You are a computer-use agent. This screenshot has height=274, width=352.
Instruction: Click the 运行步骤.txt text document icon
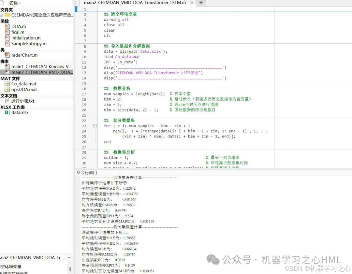[7, 101]
